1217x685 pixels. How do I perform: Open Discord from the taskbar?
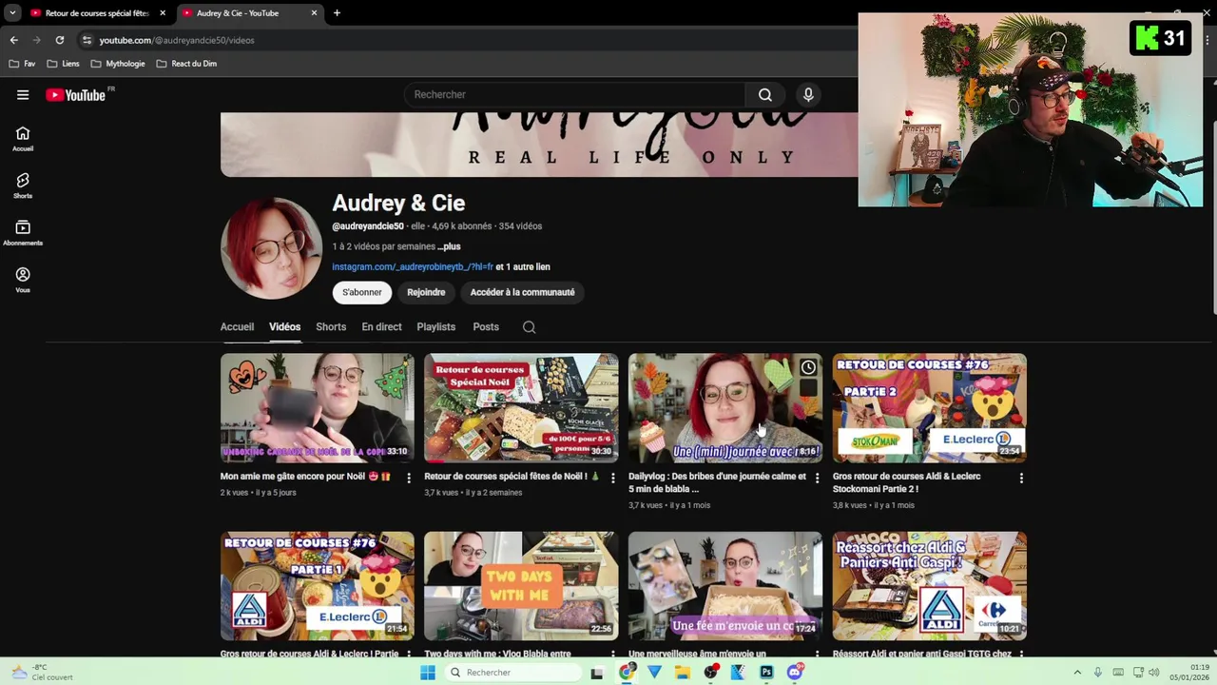coord(795,673)
